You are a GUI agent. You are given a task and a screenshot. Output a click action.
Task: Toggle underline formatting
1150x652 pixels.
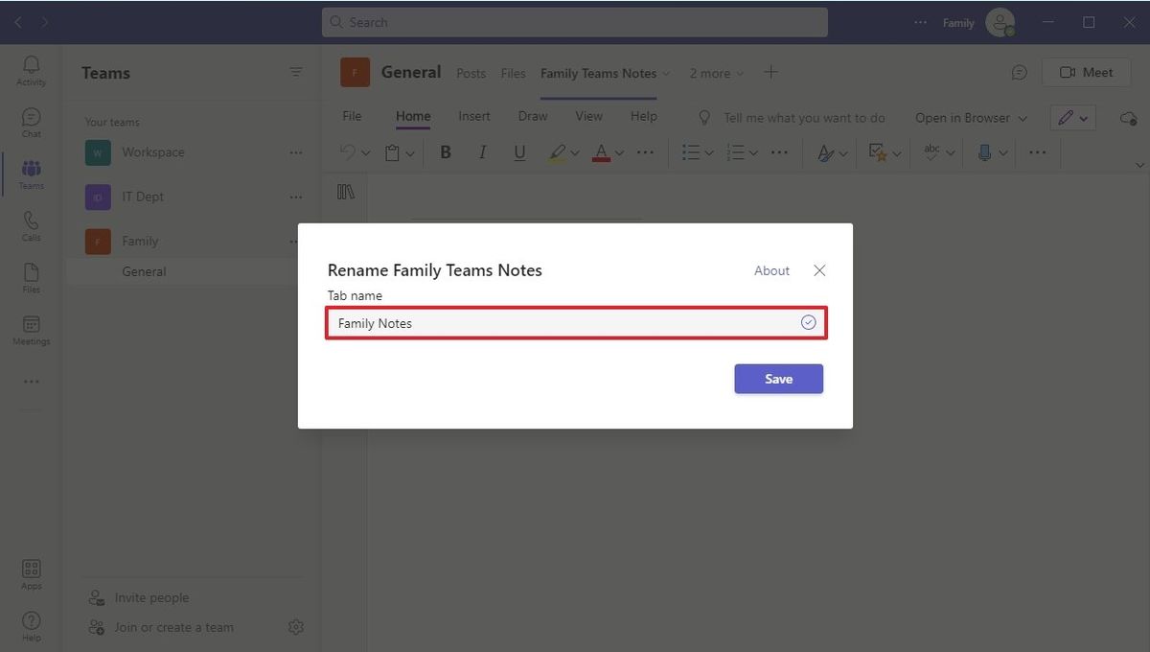(x=518, y=151)
